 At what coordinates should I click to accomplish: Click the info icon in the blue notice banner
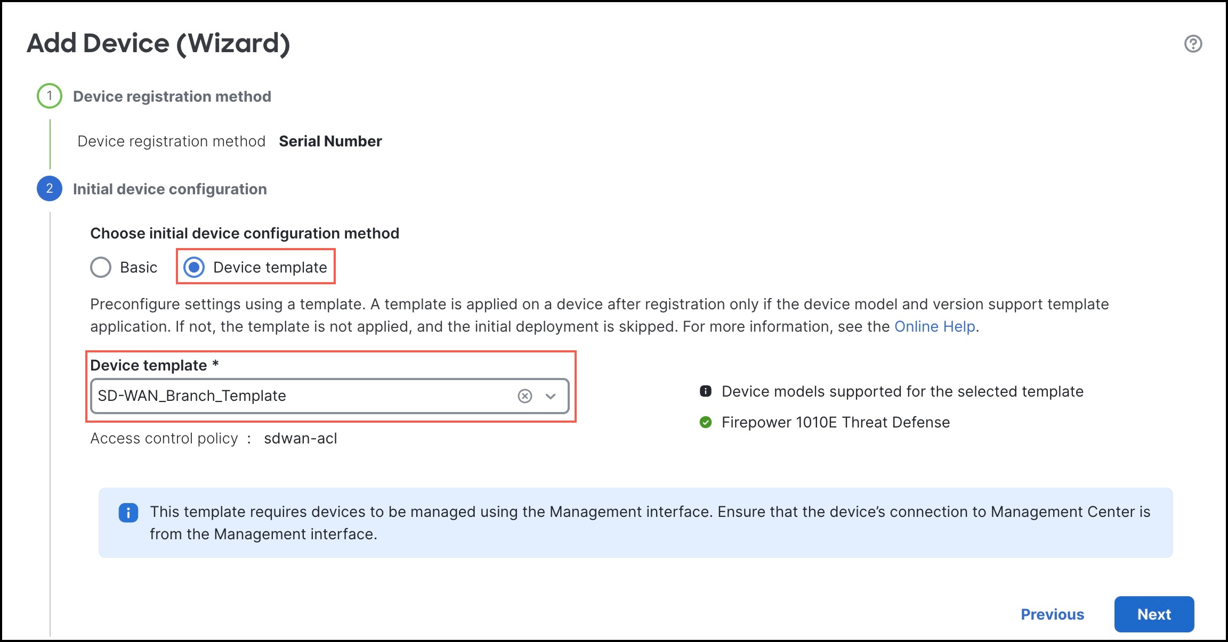point(128,512)
